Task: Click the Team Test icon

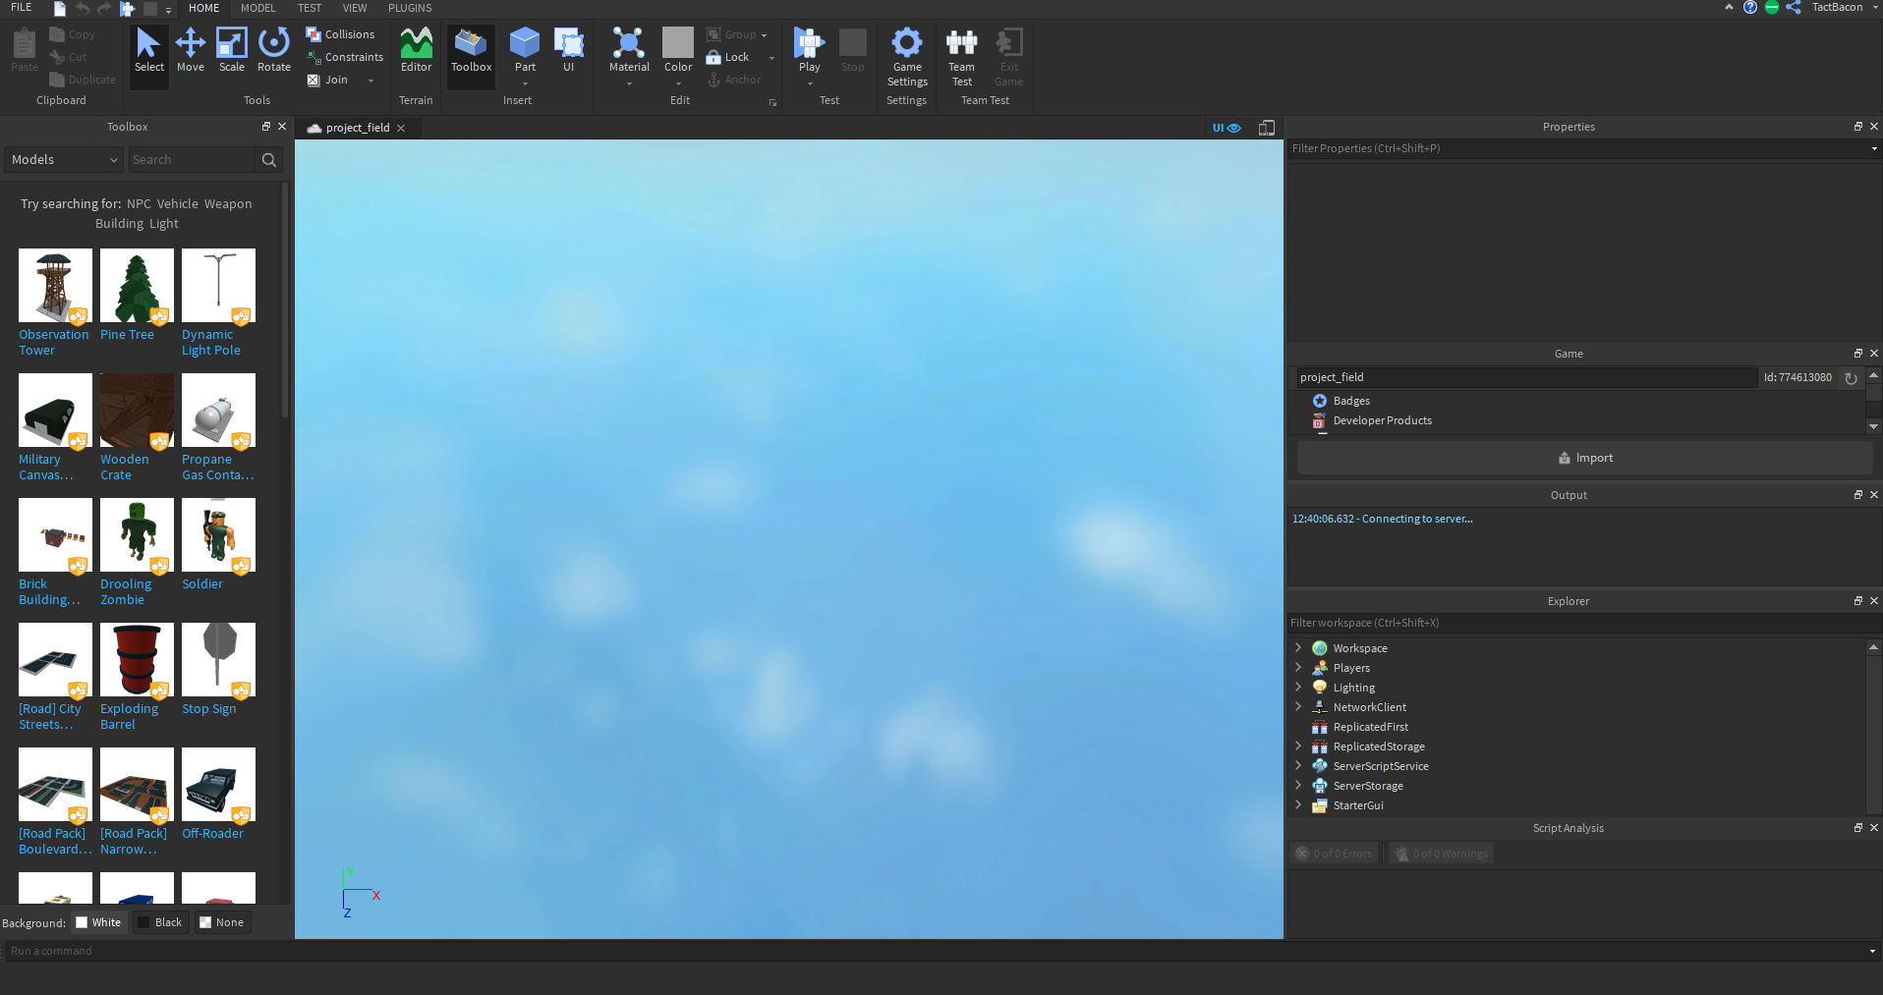Action: click(x=961, y=56)
